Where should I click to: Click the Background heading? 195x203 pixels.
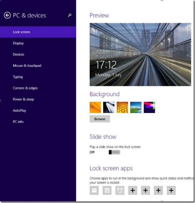tap(104, 94)
